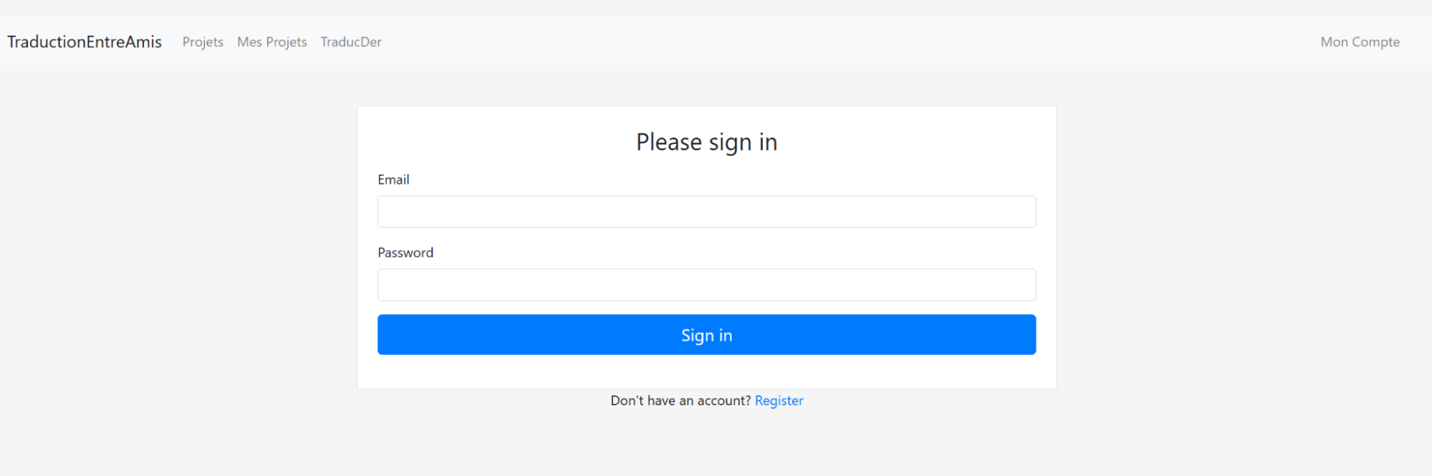
Task: Click the "Don't have an account?" text
Action: point(680,401)
